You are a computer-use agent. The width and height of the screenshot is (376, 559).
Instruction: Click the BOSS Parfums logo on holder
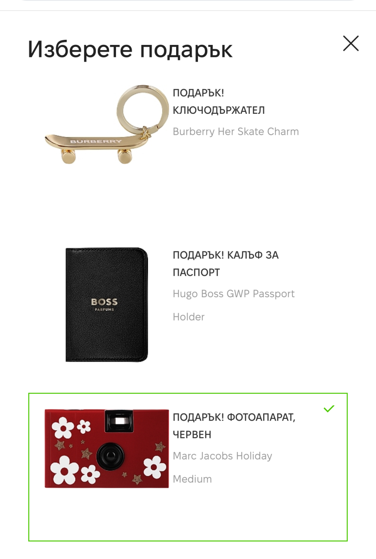[x=104, y=304]
